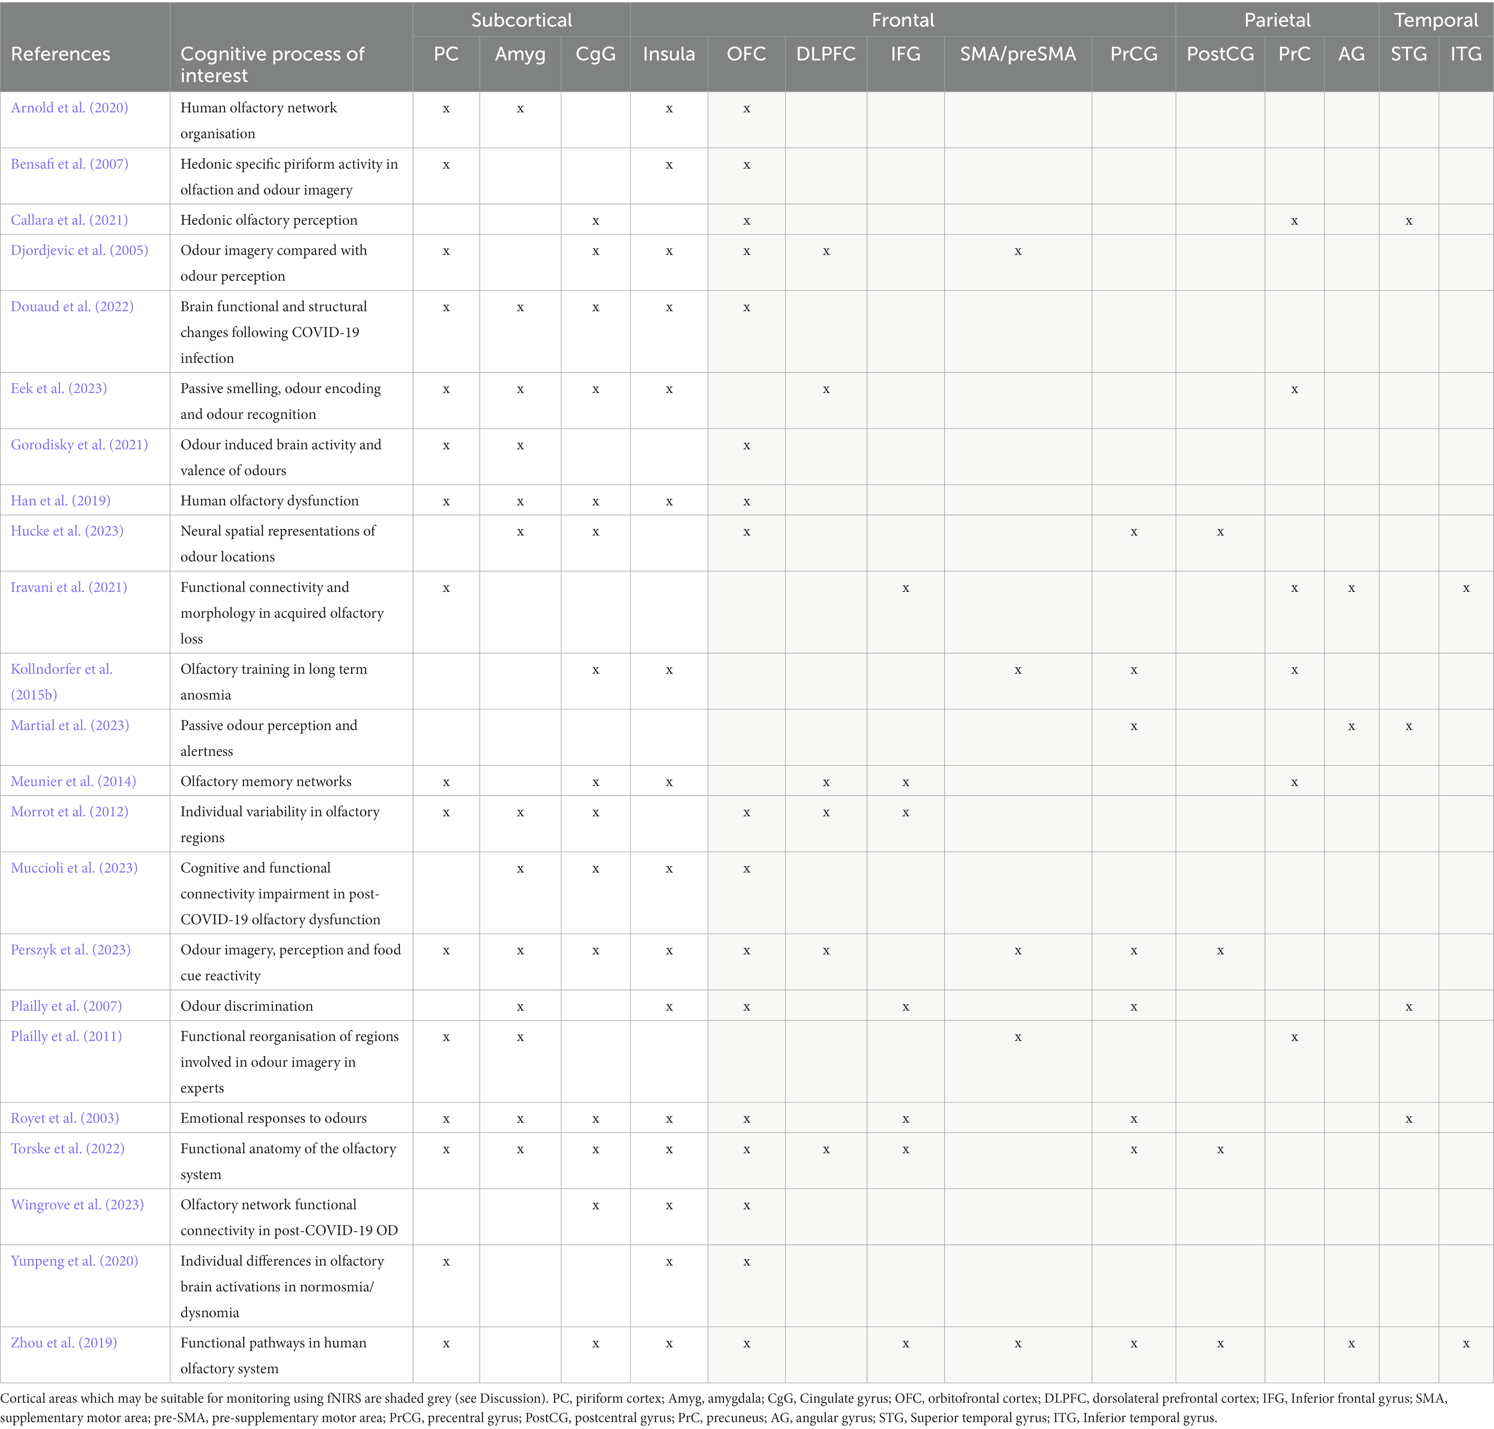Viewport: 1494px width, 1429px height.
Task: Visit the Meunier et al. (2014) citation
Action: [73, 781]
